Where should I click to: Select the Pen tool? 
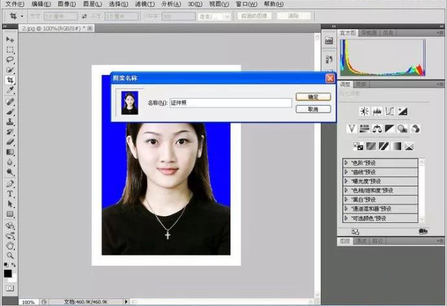tap(10, 183)
